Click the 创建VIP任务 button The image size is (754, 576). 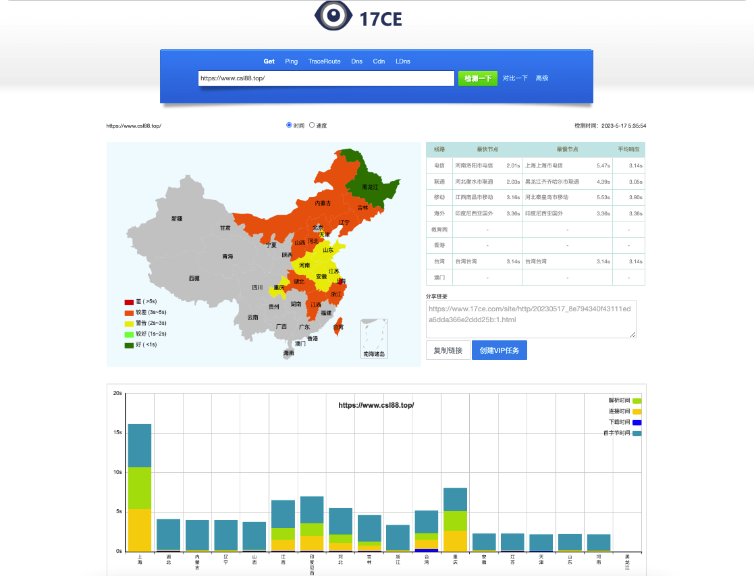tap(499, 350)
